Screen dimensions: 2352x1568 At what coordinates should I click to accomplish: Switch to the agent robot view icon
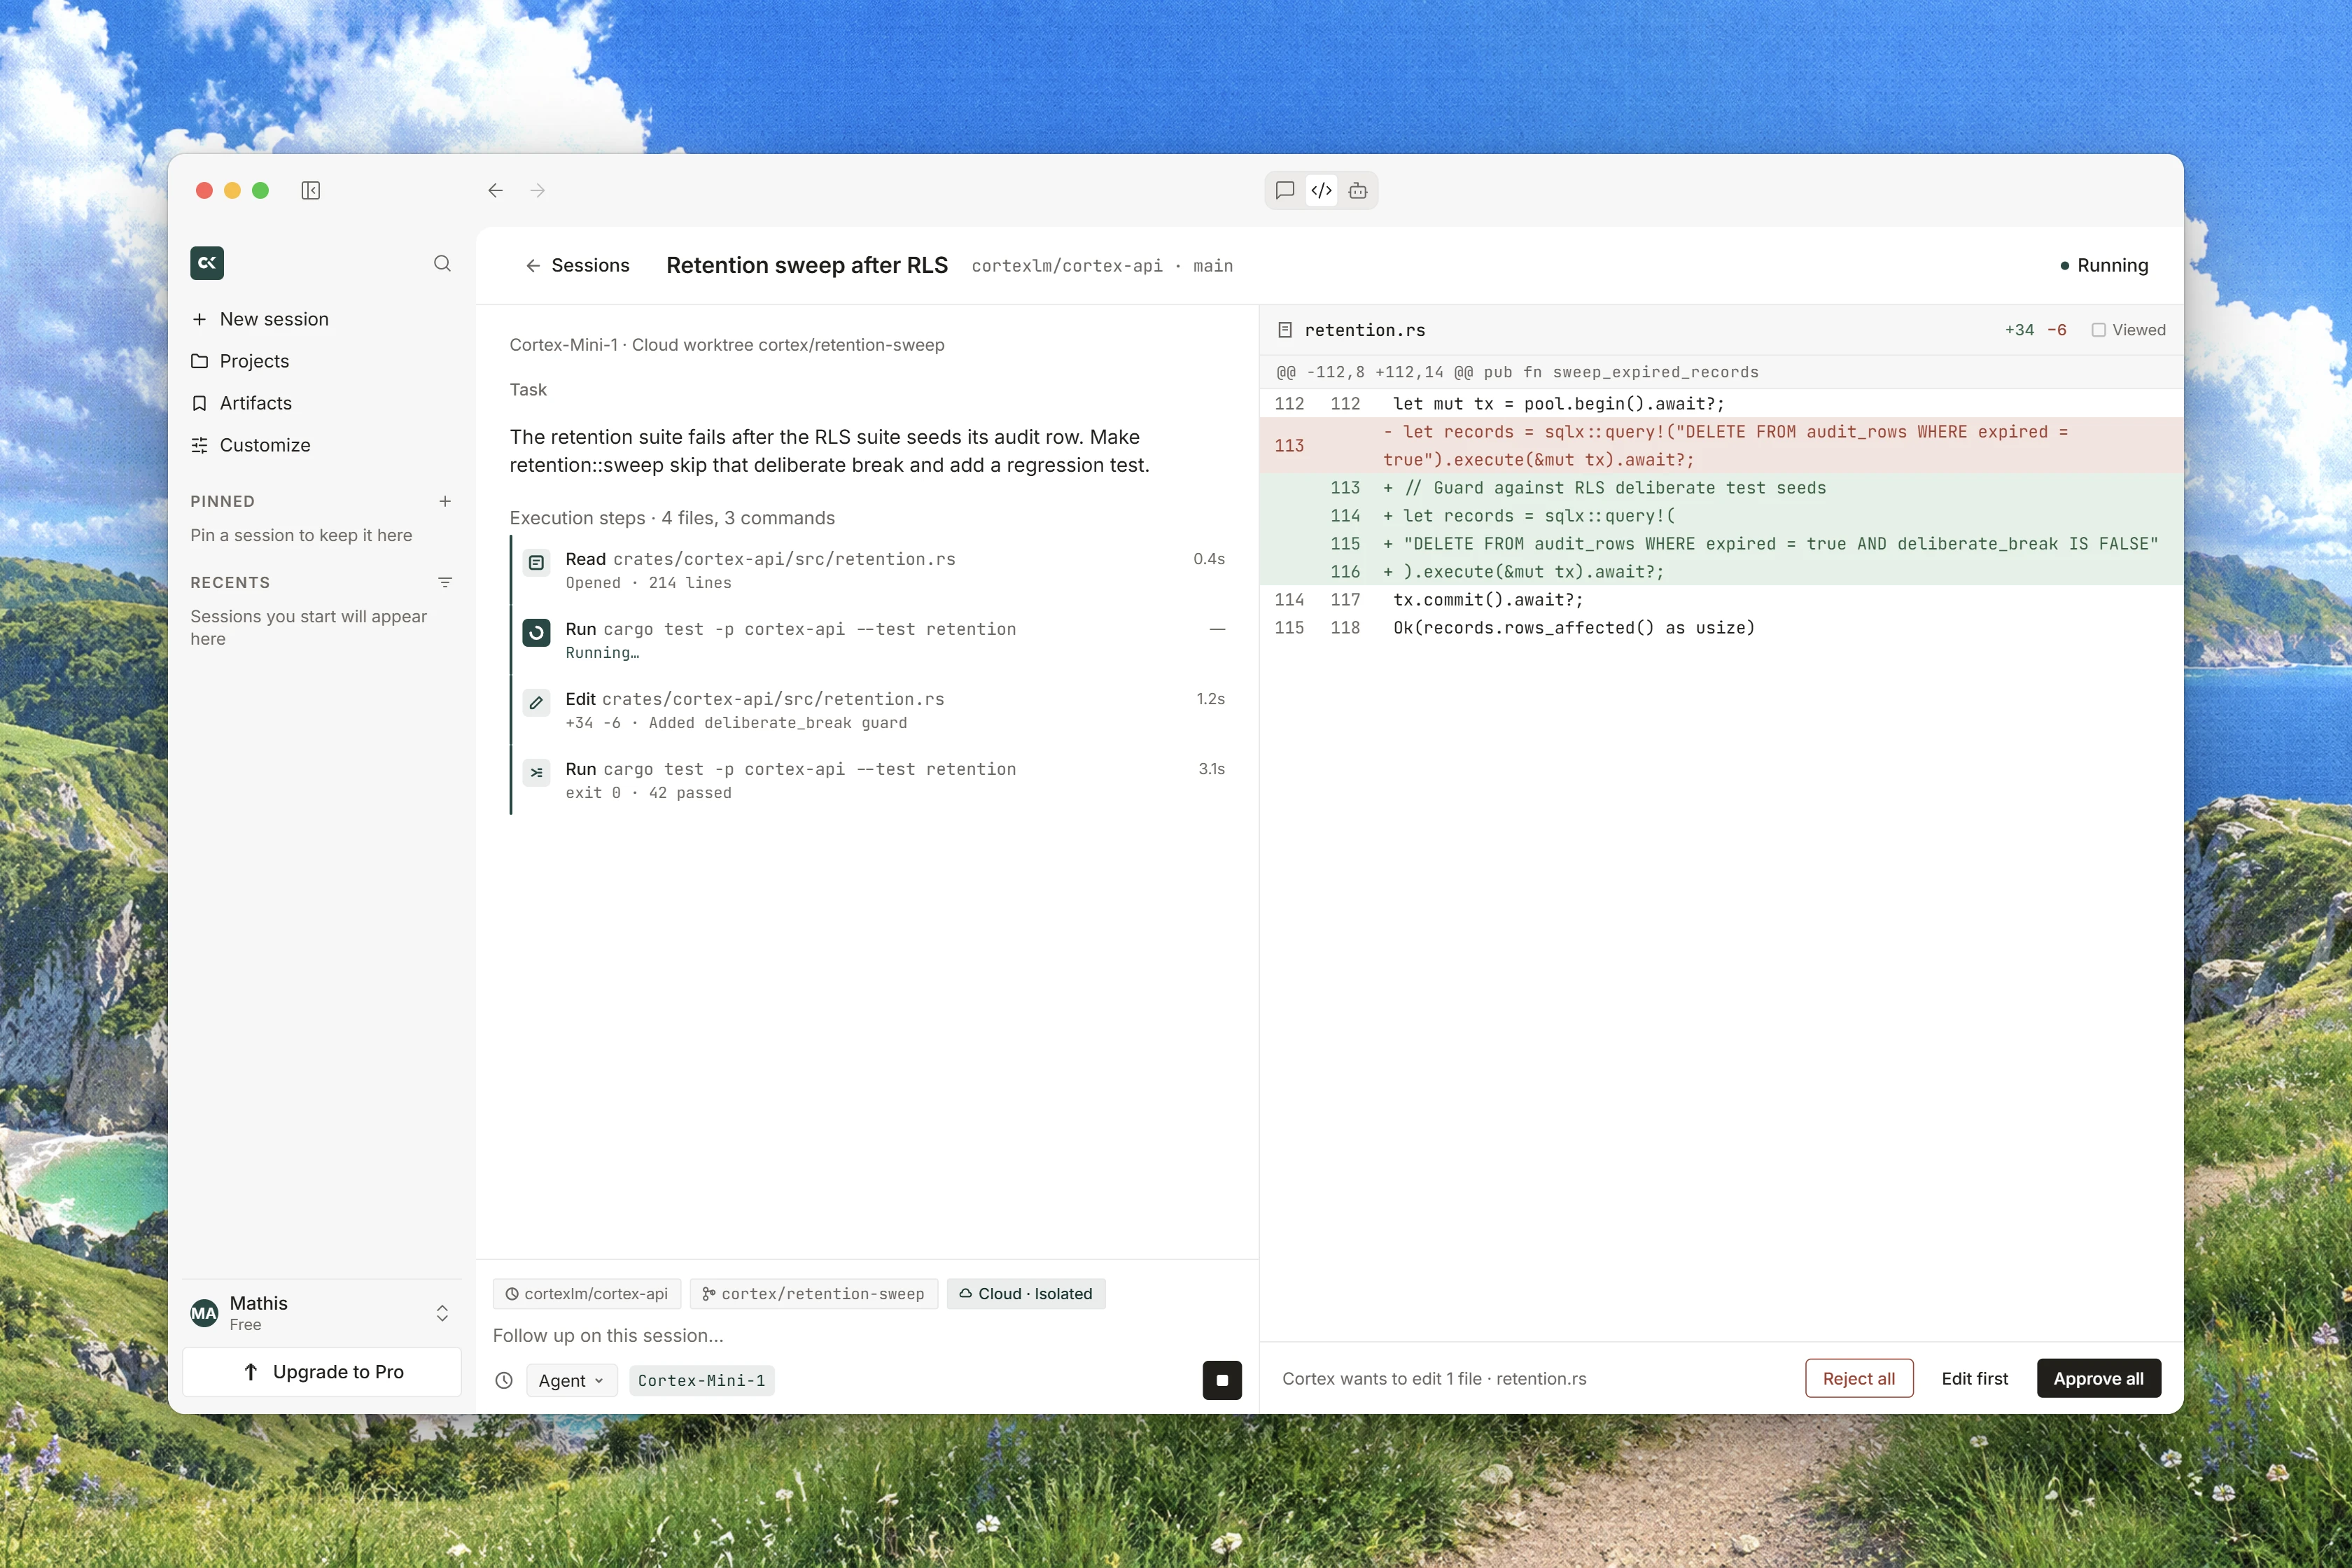pyautogui.click(x=1357, y=190)
